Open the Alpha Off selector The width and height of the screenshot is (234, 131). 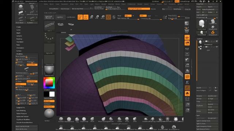(x=49, y=48)
